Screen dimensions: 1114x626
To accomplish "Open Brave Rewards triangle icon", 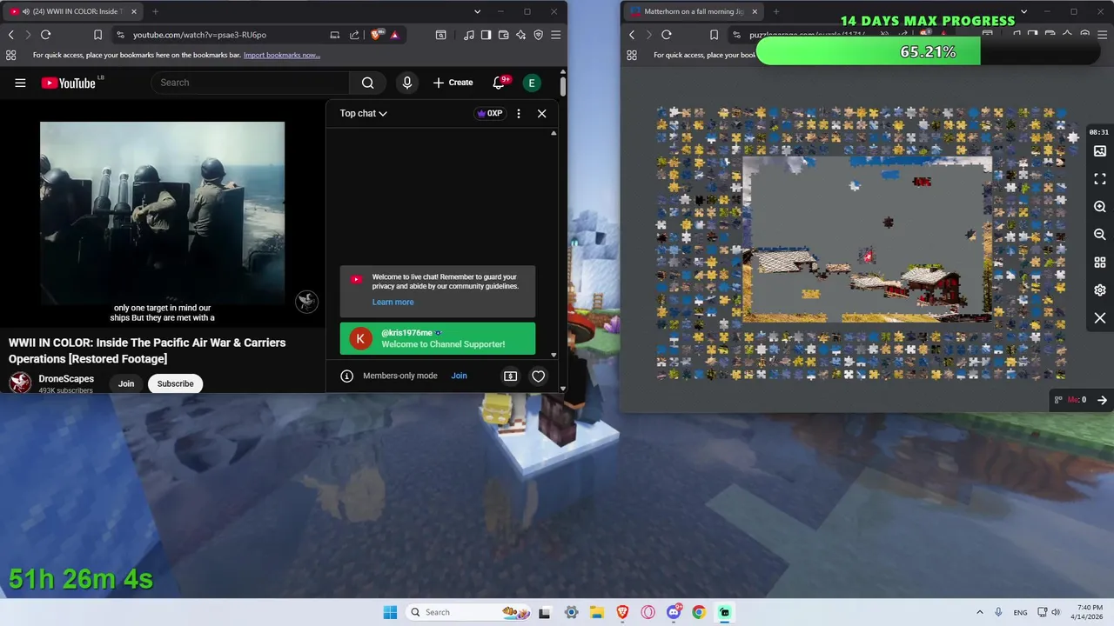I will click(x=394, y=35).
